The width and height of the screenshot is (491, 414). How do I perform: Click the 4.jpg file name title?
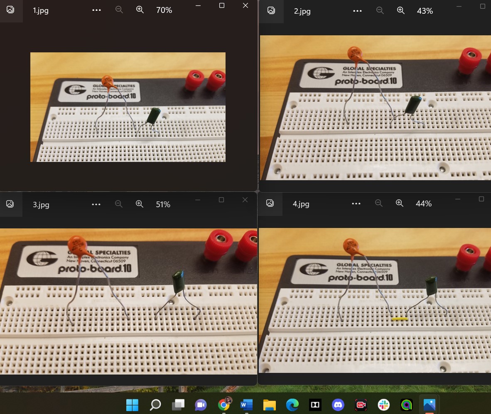point(301,204)
